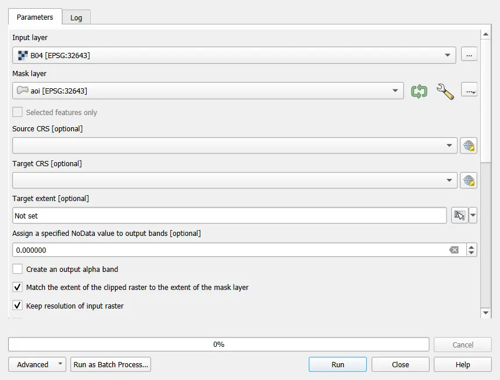Click the NoData value spinner arrows

(472, 250)
